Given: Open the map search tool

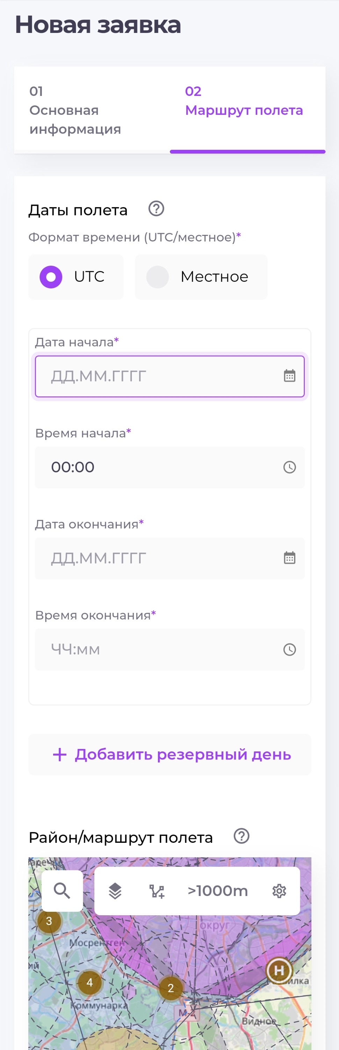Looking at the screenshot, I should pyautogui.click(x=62, y=891).
